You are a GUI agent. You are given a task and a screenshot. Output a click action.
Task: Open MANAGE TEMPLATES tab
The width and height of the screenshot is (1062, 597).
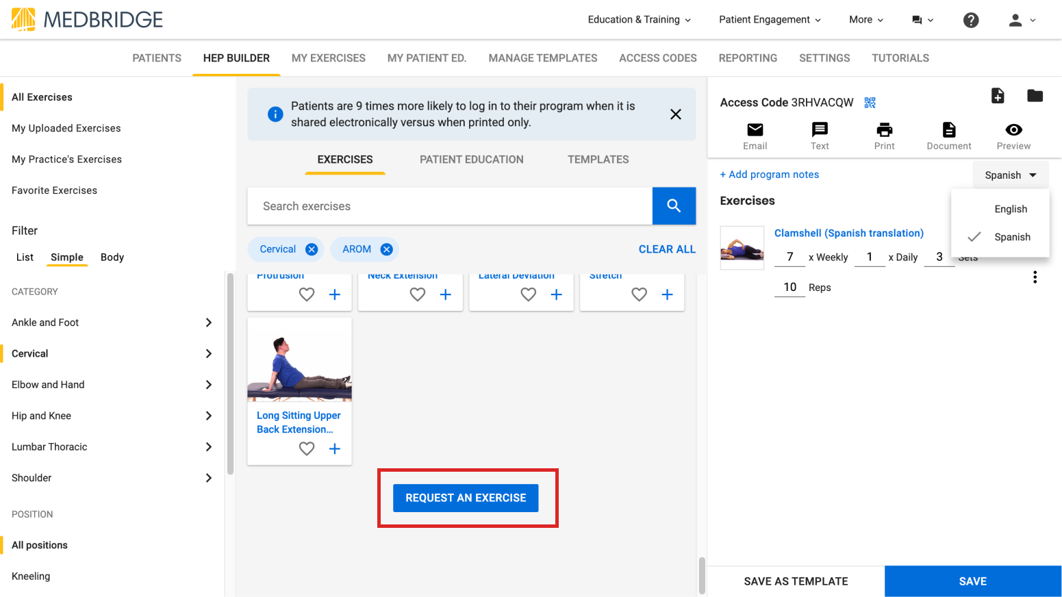pos(543,58)
